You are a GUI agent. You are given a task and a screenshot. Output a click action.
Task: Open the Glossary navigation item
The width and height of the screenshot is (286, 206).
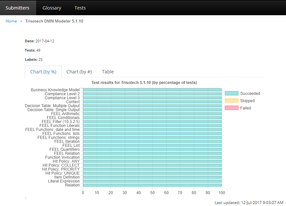point(52,8)
